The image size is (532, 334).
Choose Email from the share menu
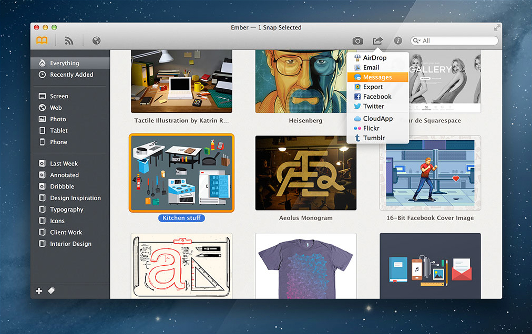coord(377,67)
